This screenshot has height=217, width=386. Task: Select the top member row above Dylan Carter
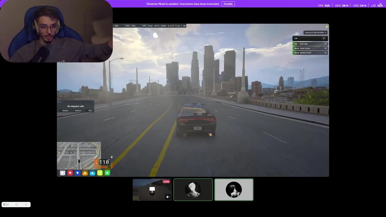point(310,44)
